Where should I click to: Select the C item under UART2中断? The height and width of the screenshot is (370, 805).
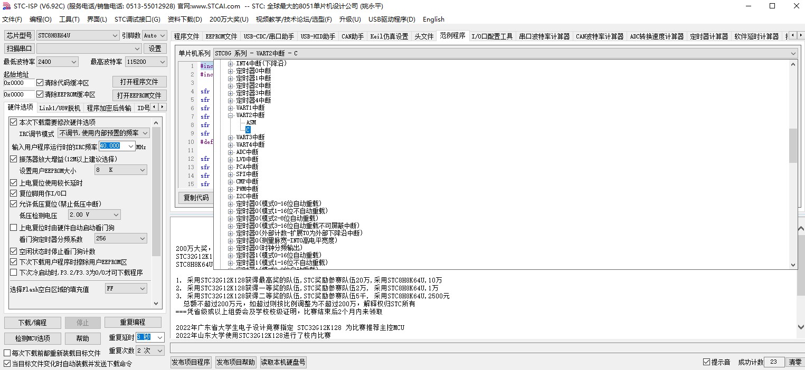(x=248, y=130)
